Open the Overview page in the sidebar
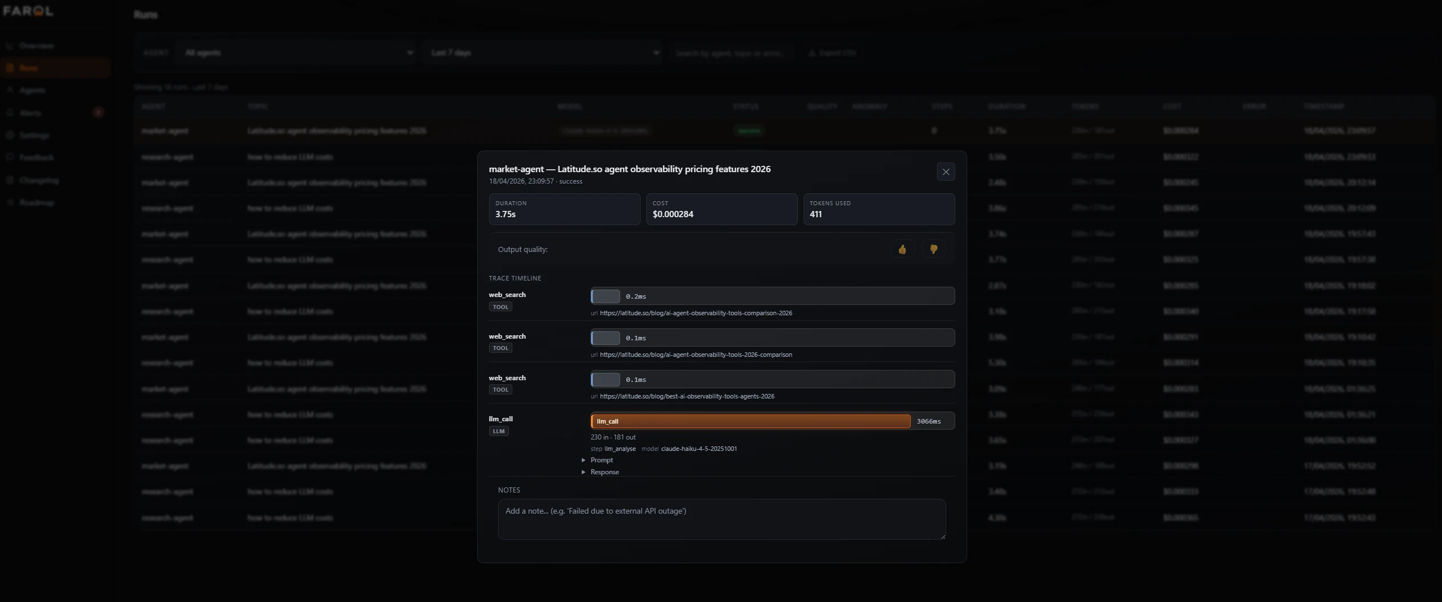This screenshot has height=602, width=1442. [55, 46]
